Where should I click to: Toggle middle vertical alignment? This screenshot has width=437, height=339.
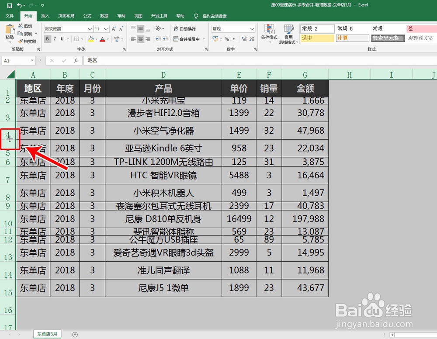click(x=141, y=29)
